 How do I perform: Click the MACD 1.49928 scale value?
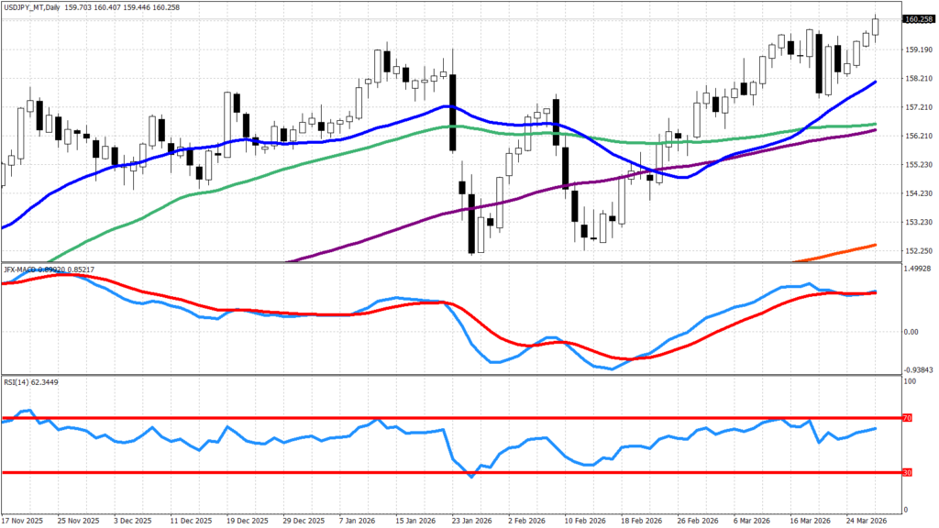click(x=919, y=269)
